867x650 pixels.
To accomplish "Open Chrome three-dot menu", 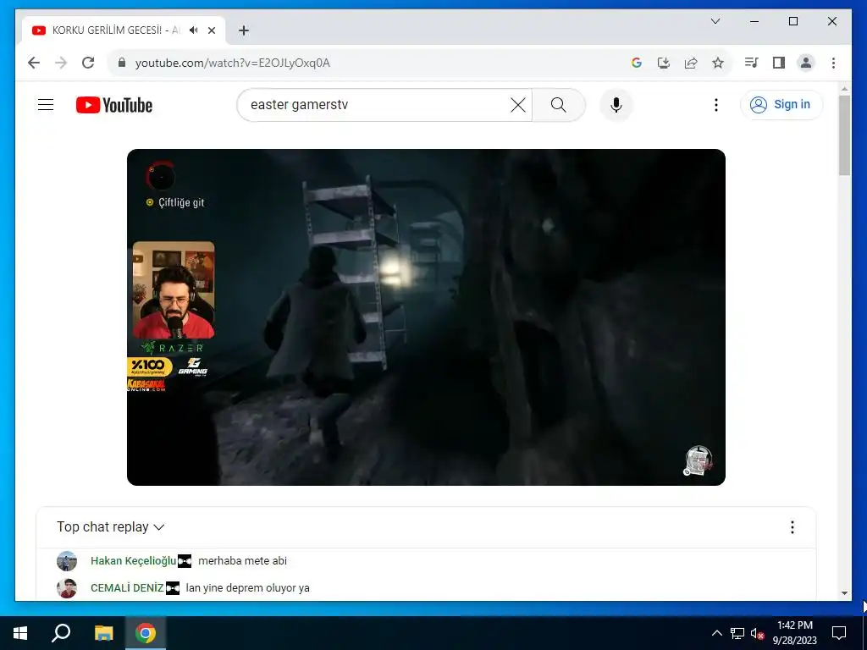I will point(833,63).
